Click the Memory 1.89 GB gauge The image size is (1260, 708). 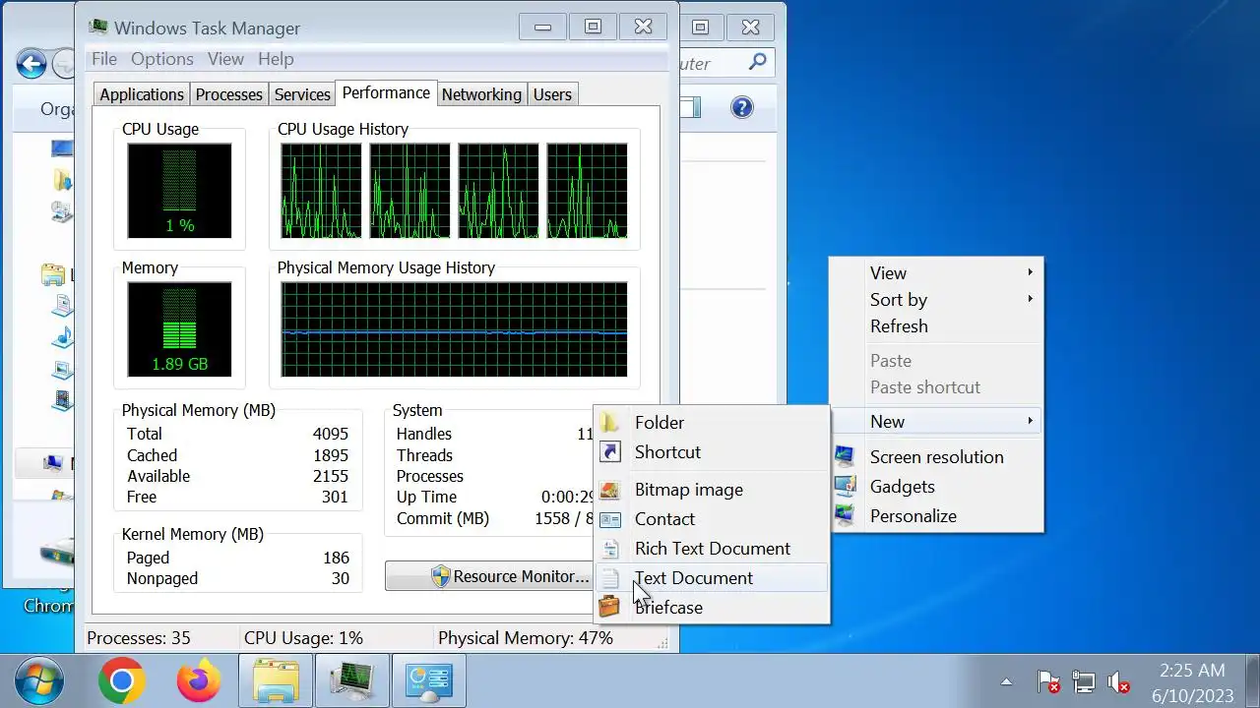click(x=179, y=329)
